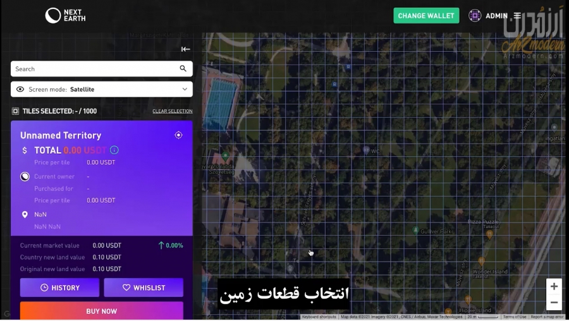Add territory to Whislist
The image size is (569, 321).
pyautogui.click(x=144, y=288)
